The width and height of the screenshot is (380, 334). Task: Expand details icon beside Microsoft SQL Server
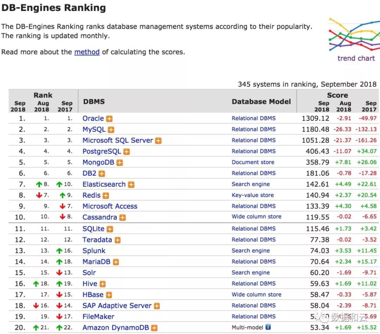(158, 141)
